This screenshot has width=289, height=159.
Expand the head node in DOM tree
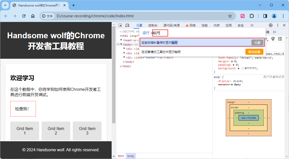(121, 40)
